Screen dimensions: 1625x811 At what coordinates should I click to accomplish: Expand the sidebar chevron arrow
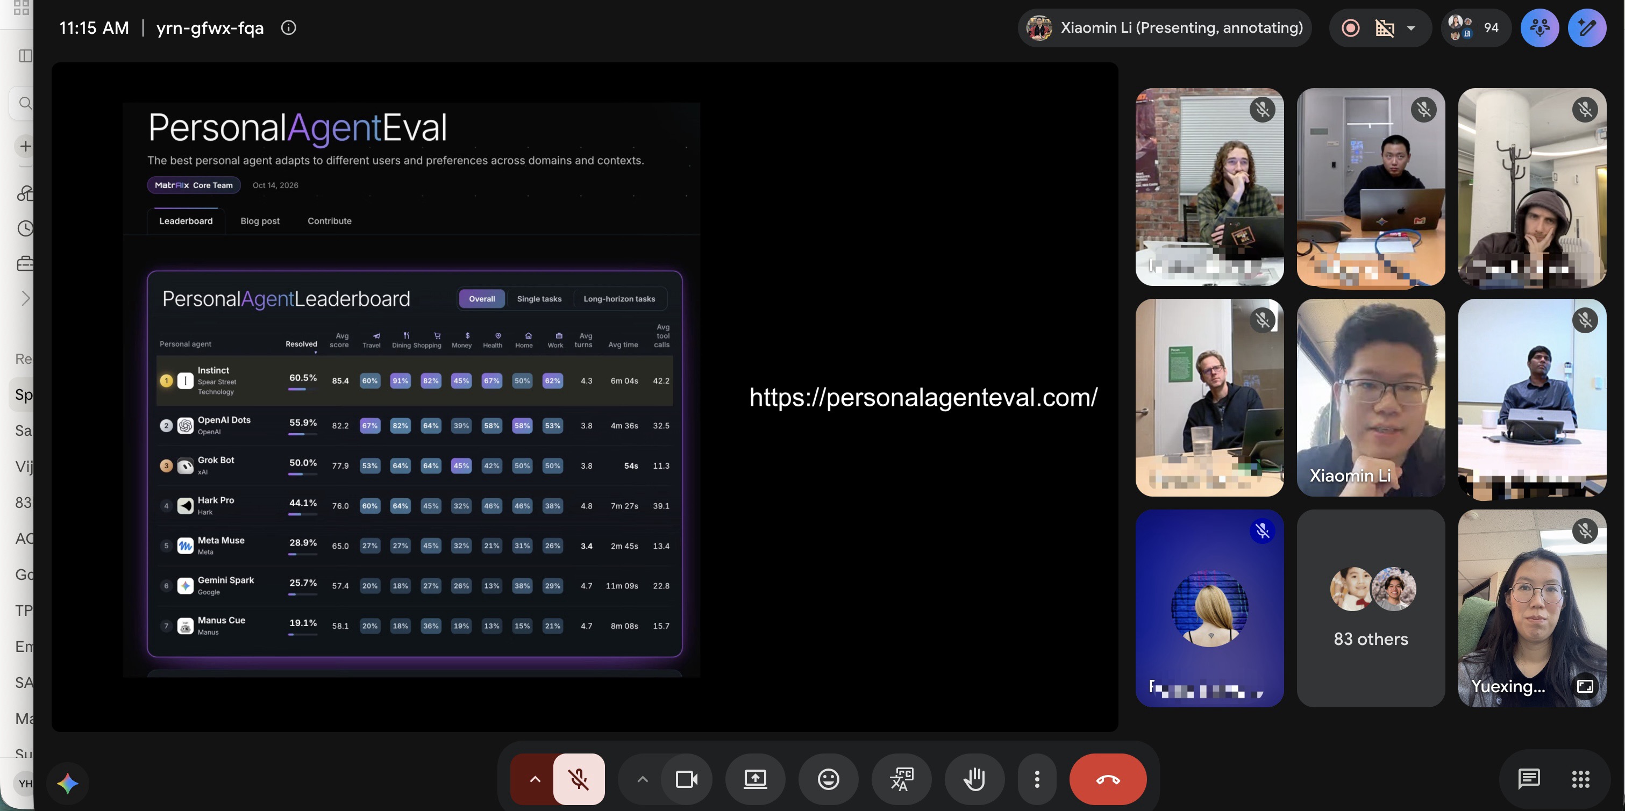tap(25, 298)
